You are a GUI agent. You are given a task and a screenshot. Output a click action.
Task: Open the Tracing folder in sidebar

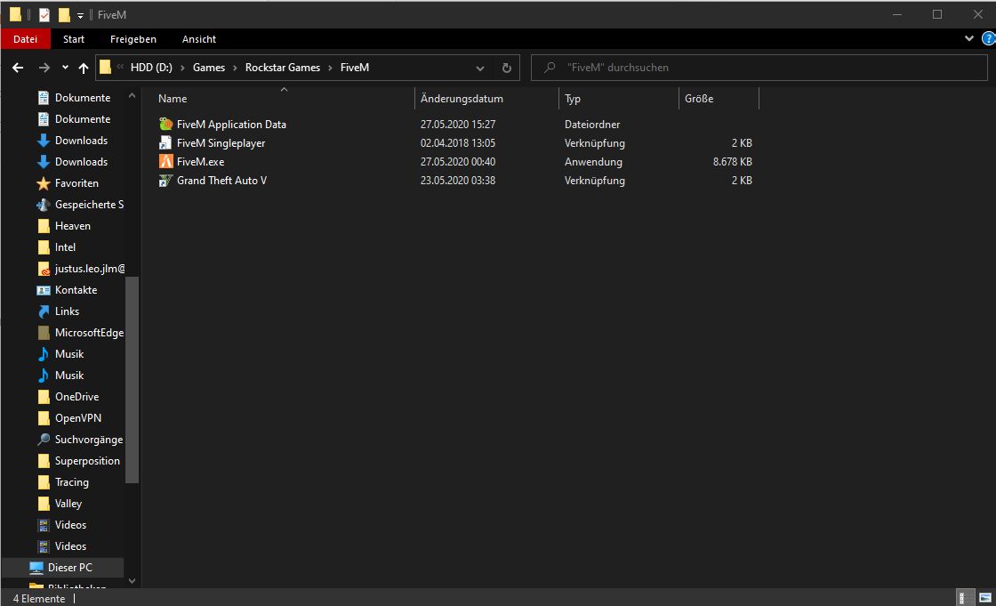72,482
